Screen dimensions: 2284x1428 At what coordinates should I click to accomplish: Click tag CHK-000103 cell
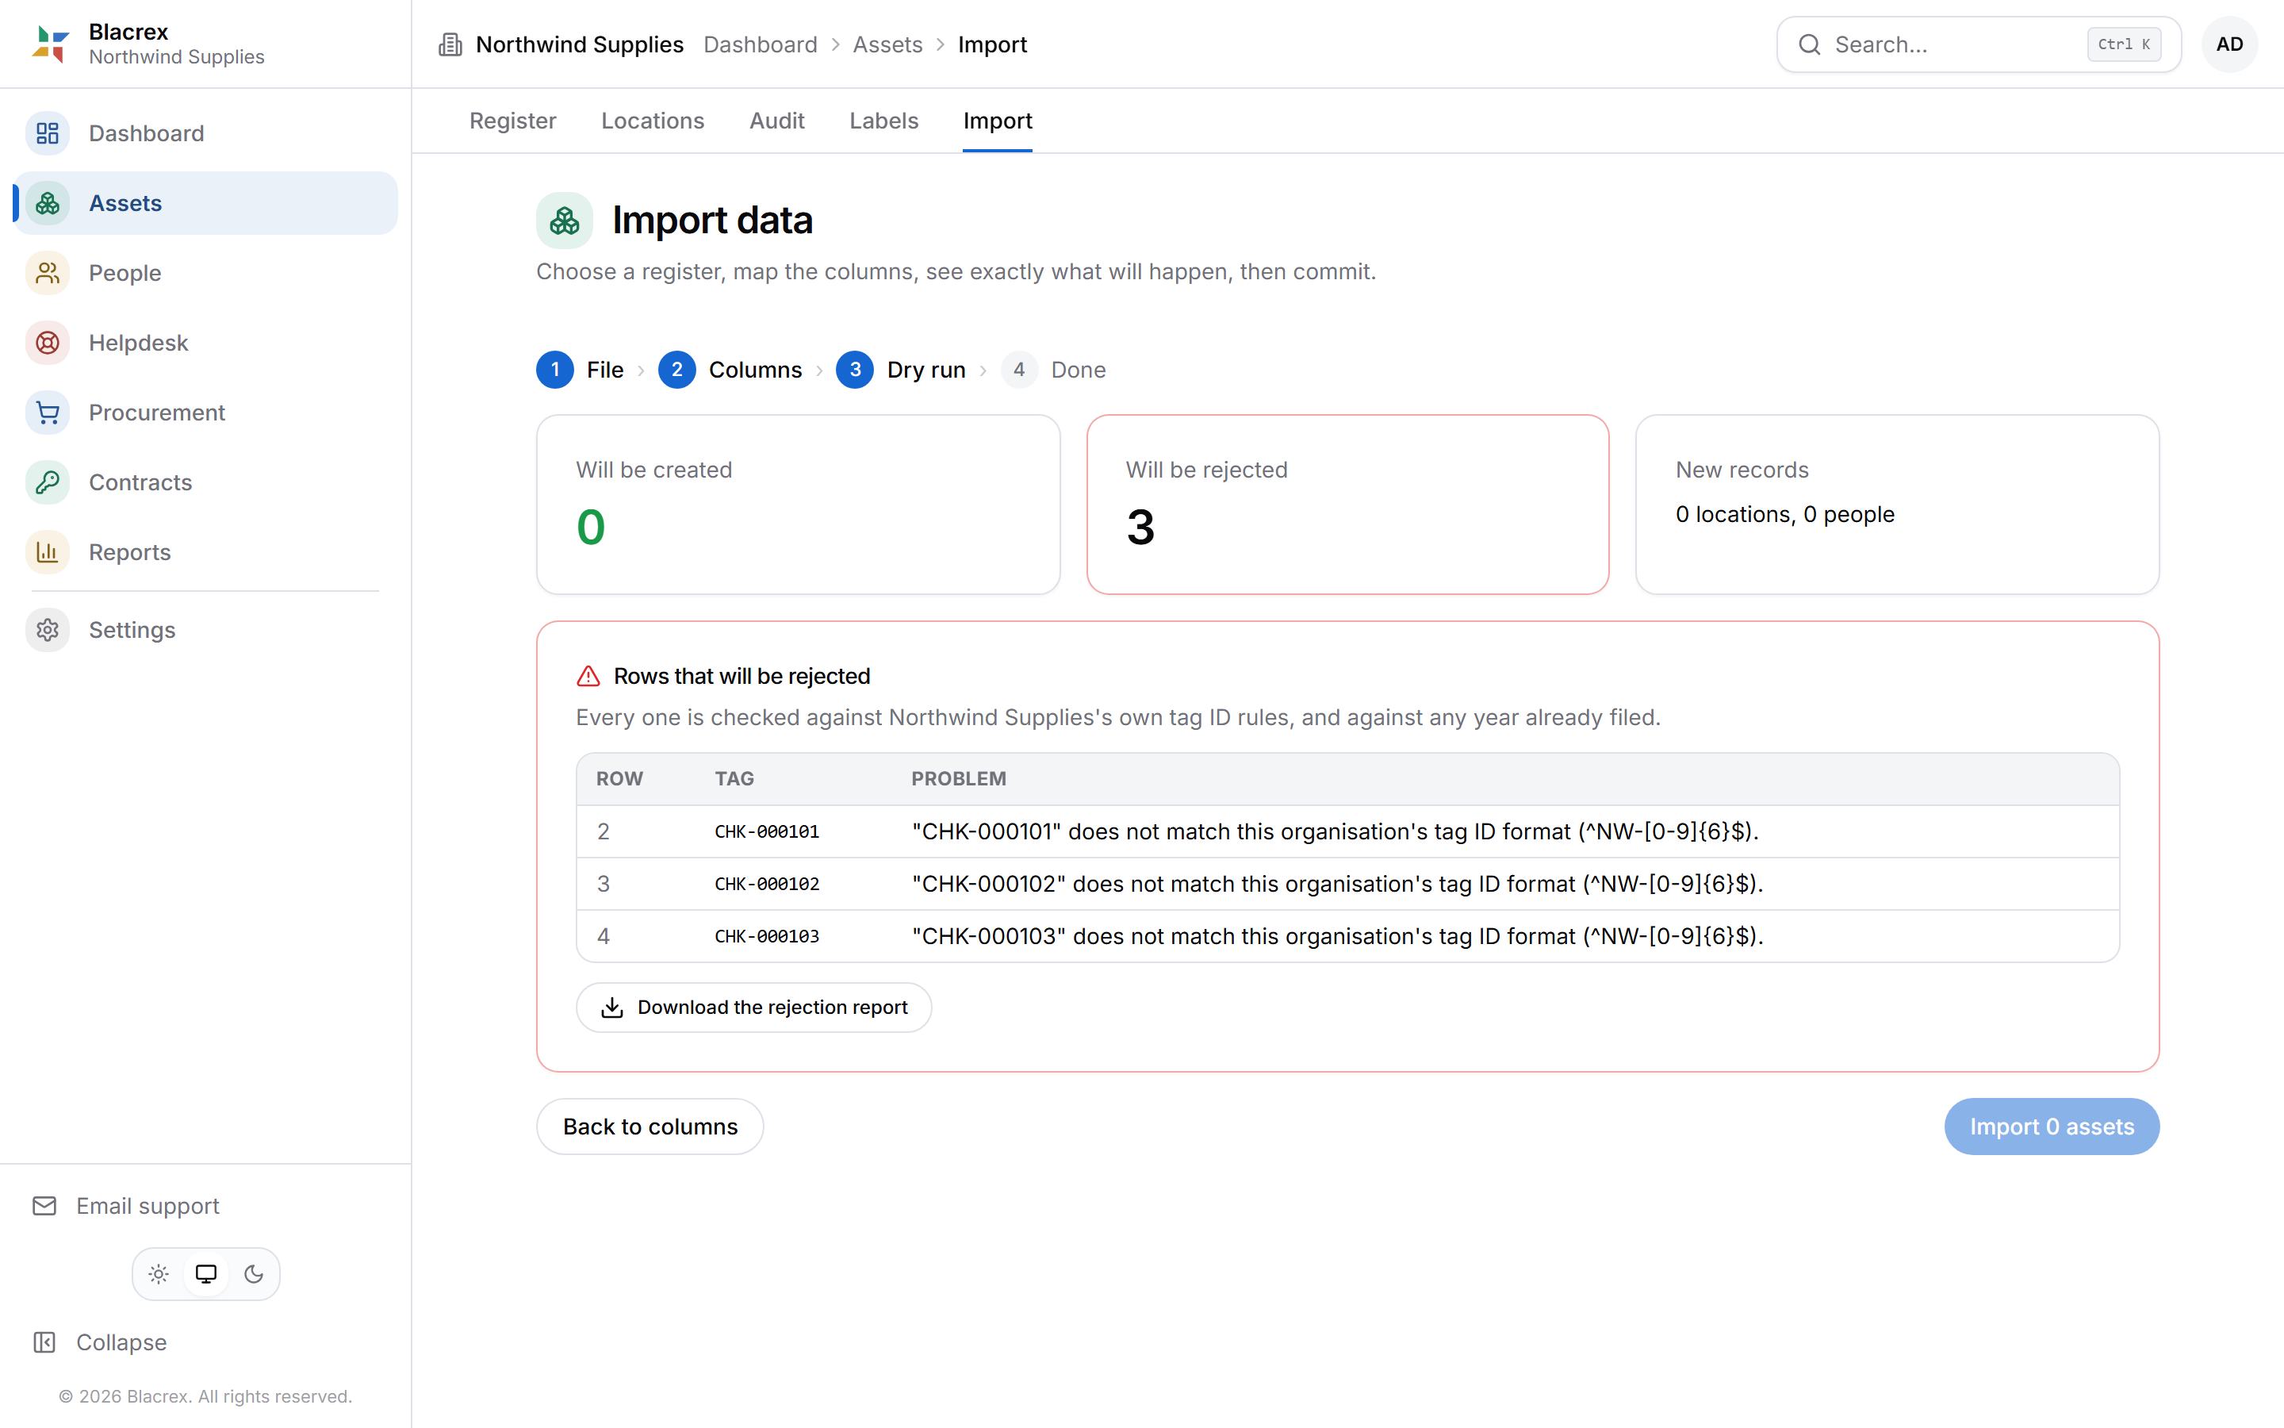(x=768, y=936)
